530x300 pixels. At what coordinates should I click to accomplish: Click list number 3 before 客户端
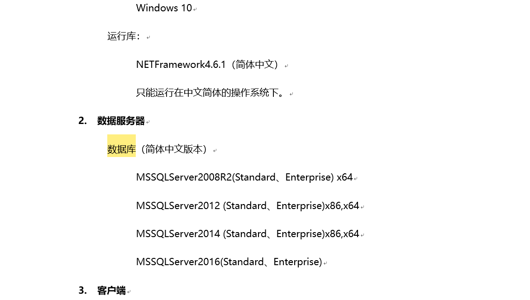click(82, 290)
